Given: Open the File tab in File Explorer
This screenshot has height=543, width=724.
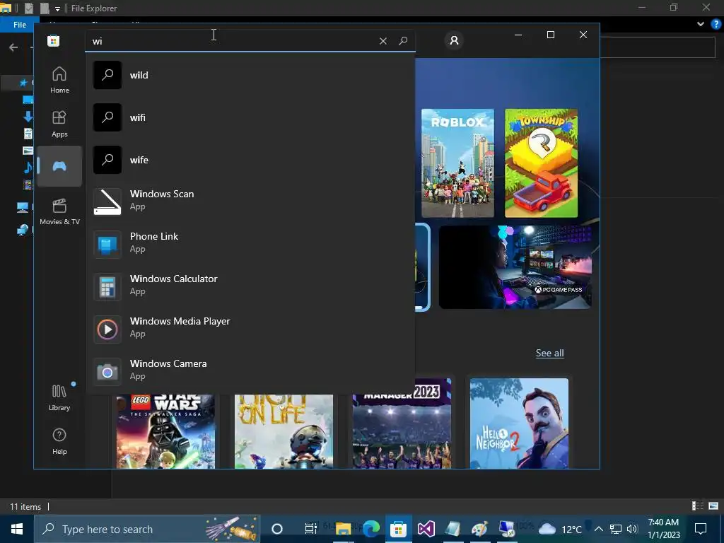Looking at the screenshot, I should tap(19, 25).
